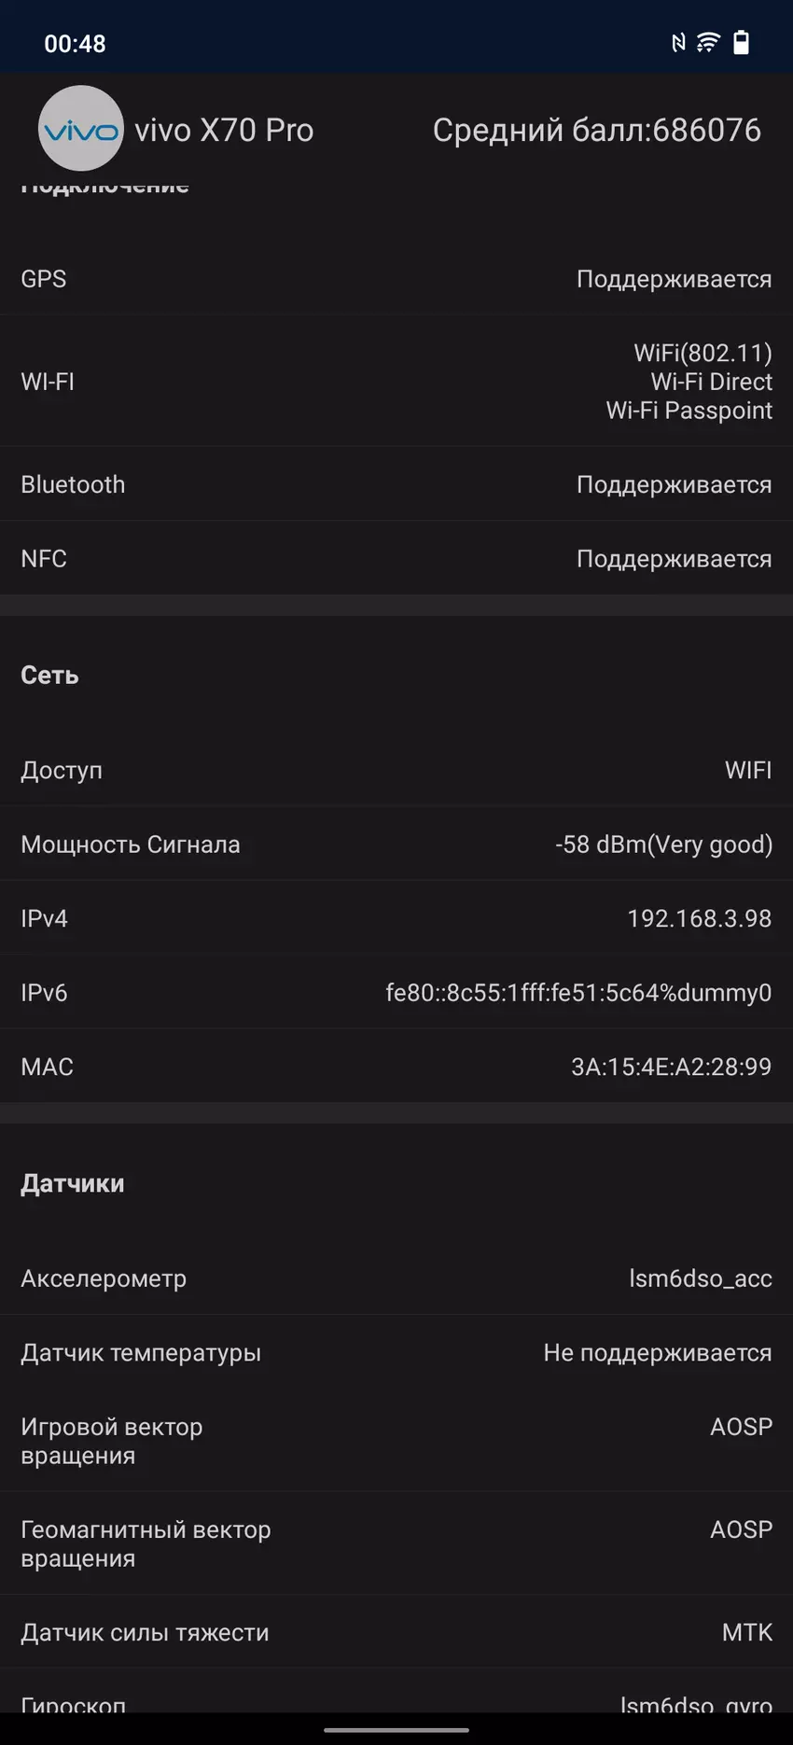The image size is (793, 1745).
Task: Tap the vivo logo icon
Action: (81, 129)
